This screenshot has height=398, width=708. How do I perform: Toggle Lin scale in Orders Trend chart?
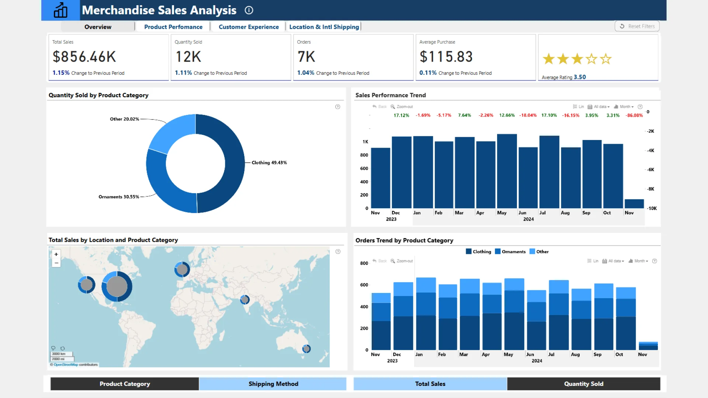pos(593,261)
